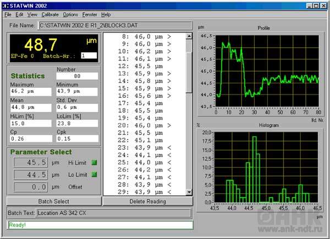The height and width of the screenshot is (239, 330).
Task: Click the STATWIN 2002 title bar icon
Action: [x=6, y=5]
